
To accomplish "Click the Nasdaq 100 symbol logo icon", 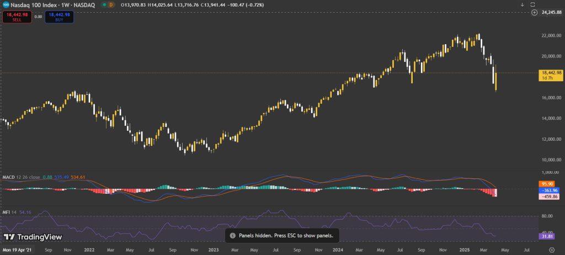I will (6, 5).
